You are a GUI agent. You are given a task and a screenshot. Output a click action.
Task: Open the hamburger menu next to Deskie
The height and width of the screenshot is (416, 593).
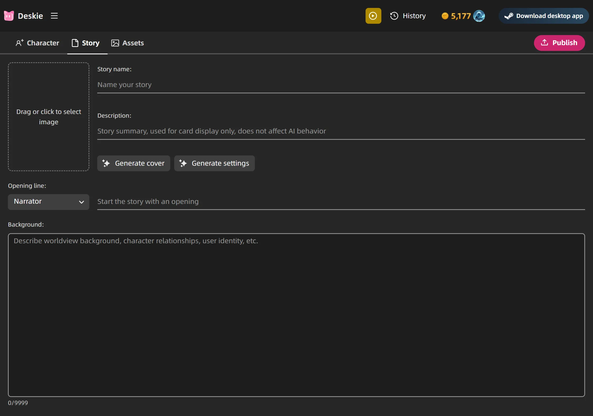coord(54,16)
